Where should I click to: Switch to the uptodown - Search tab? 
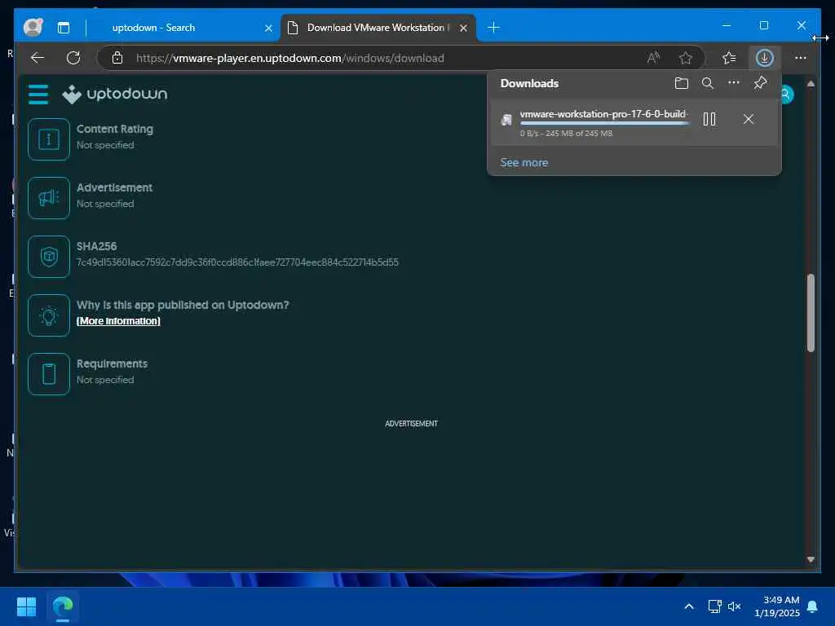pyautogui.click(x=153, y=28)
